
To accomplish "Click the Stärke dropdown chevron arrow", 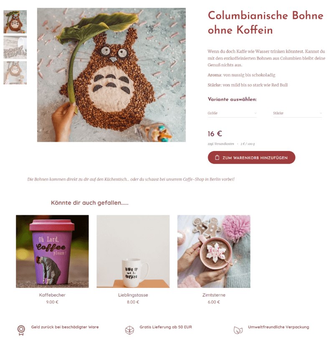I will point(321,113).
